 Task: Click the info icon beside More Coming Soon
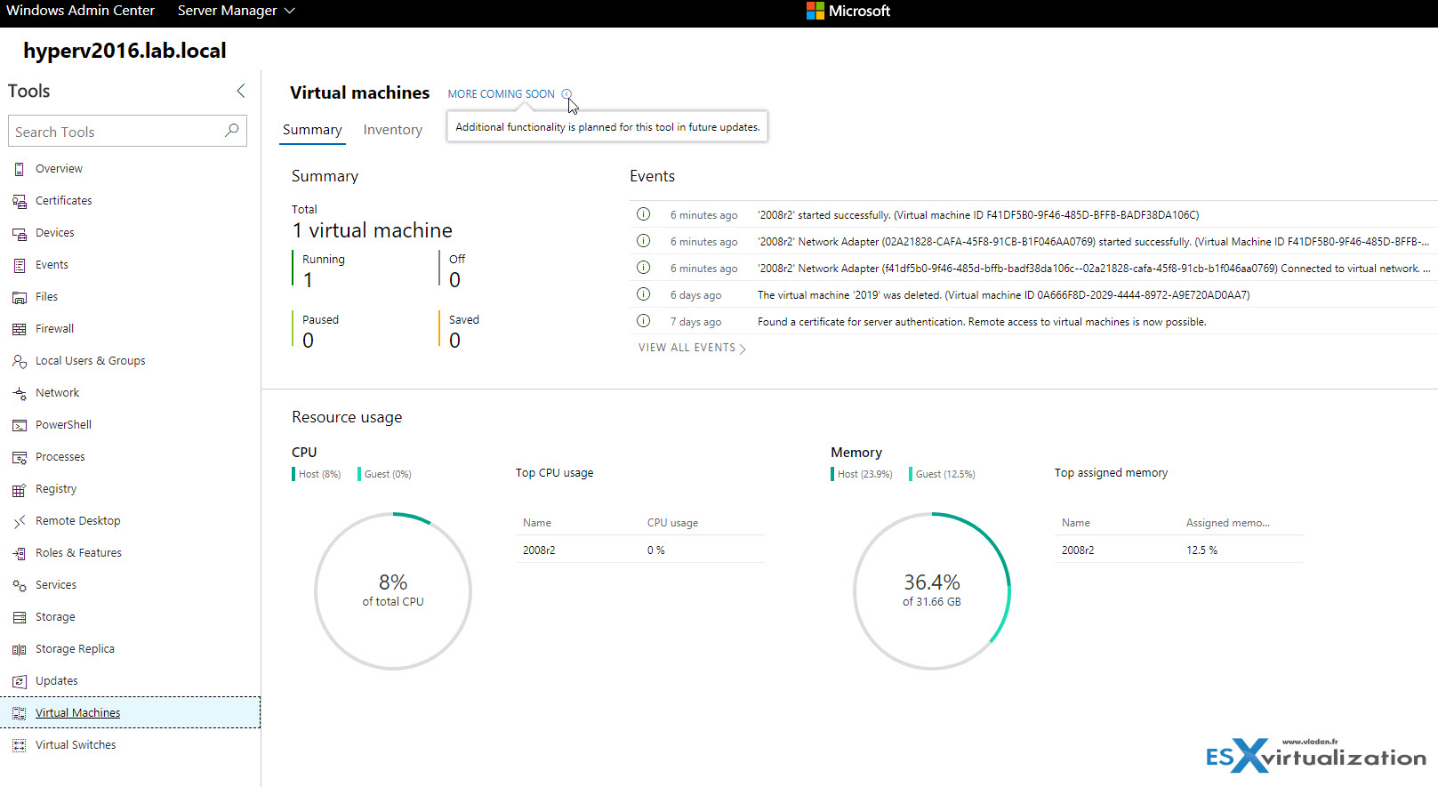[566, 93]
